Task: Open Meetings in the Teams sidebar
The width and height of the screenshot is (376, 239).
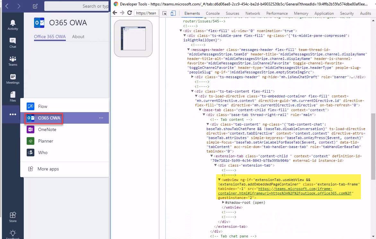Action: (x=13, y=79)
